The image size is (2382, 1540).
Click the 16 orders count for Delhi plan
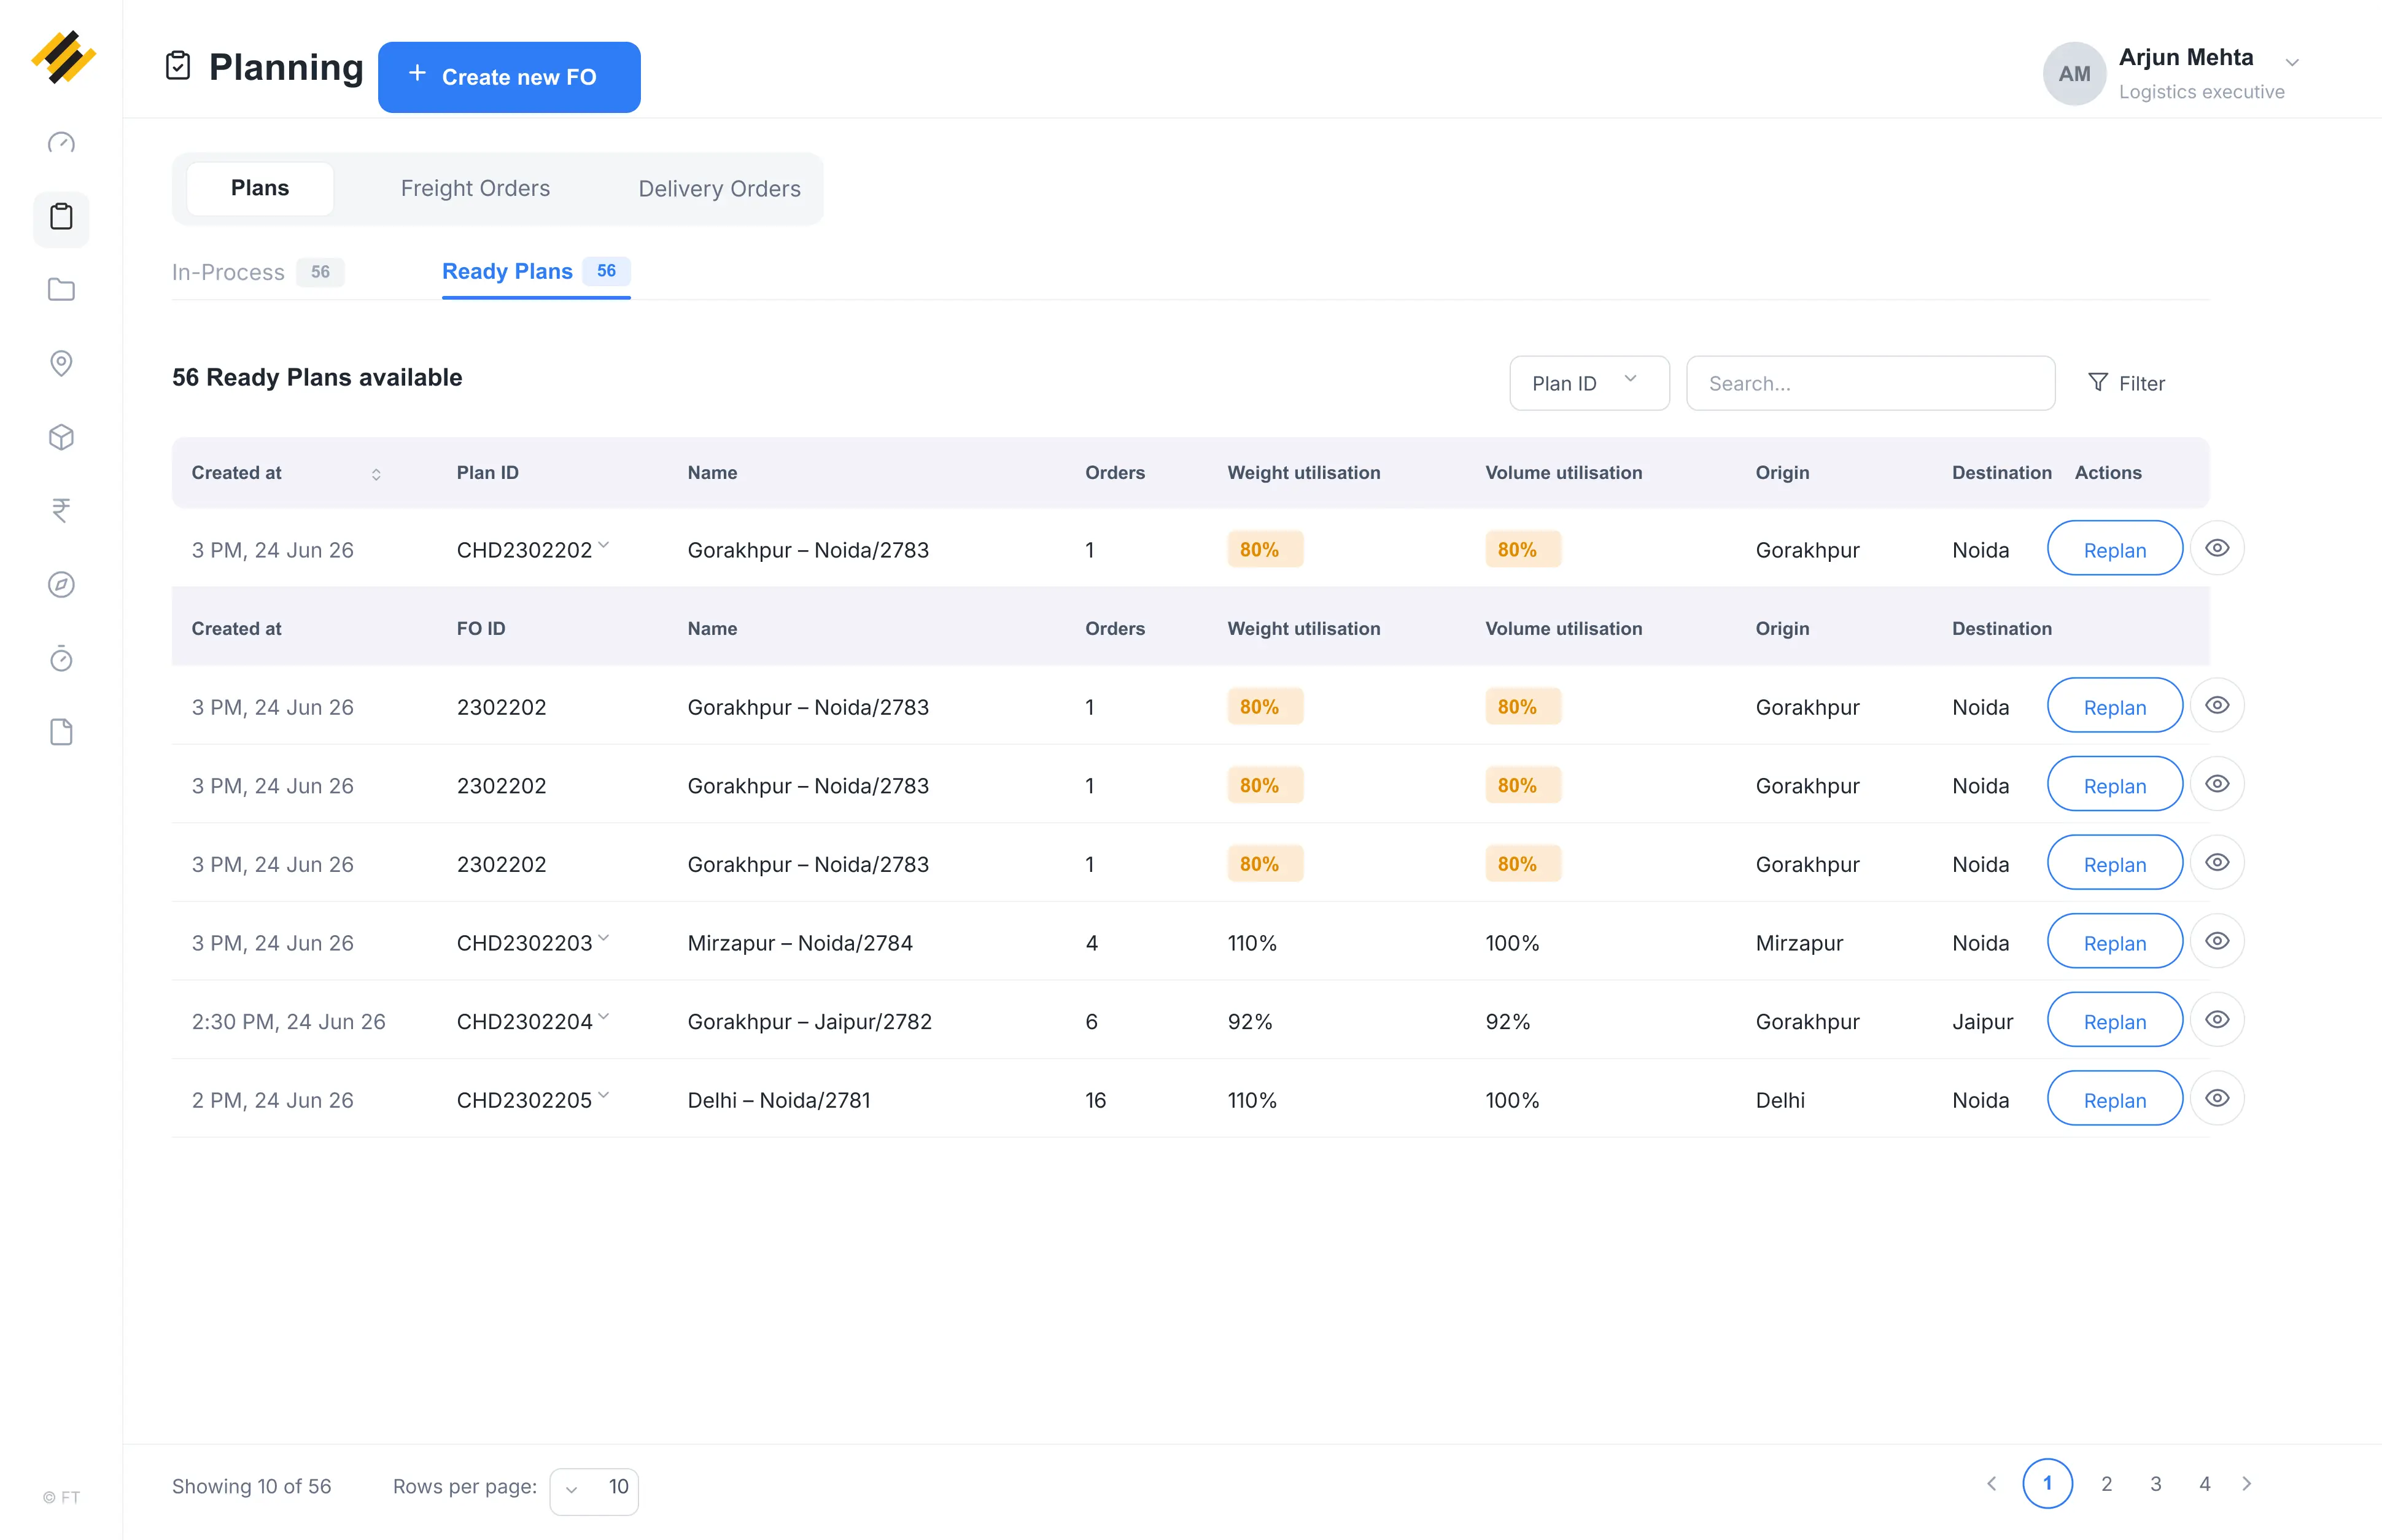1096,1100
